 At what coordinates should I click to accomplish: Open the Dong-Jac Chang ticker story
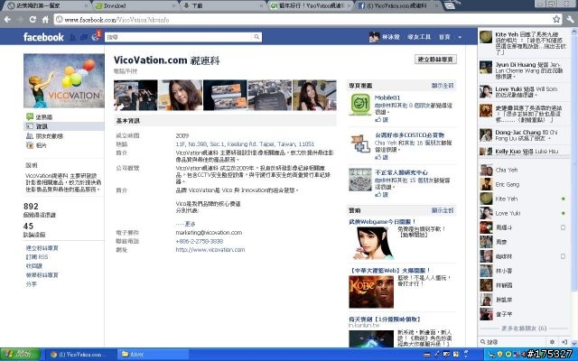point(524,135)
